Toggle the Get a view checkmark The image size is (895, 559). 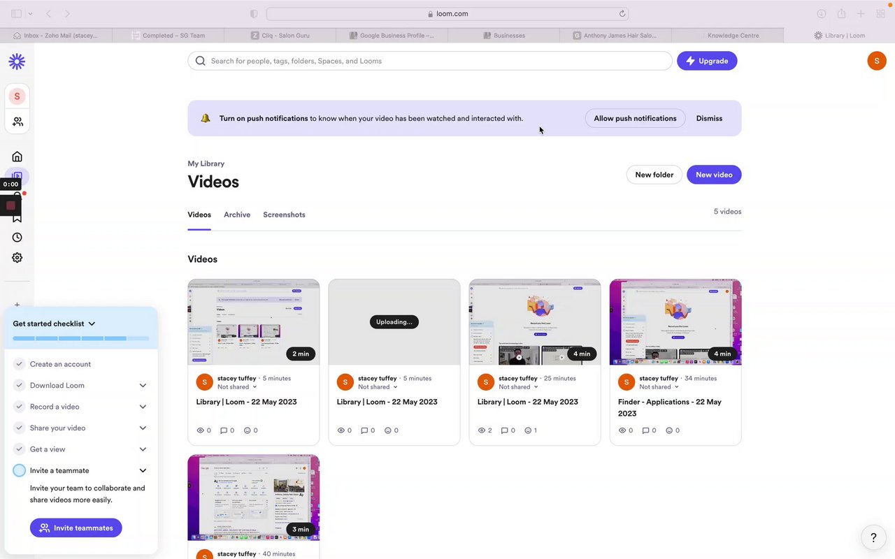[x=20, y=449]
